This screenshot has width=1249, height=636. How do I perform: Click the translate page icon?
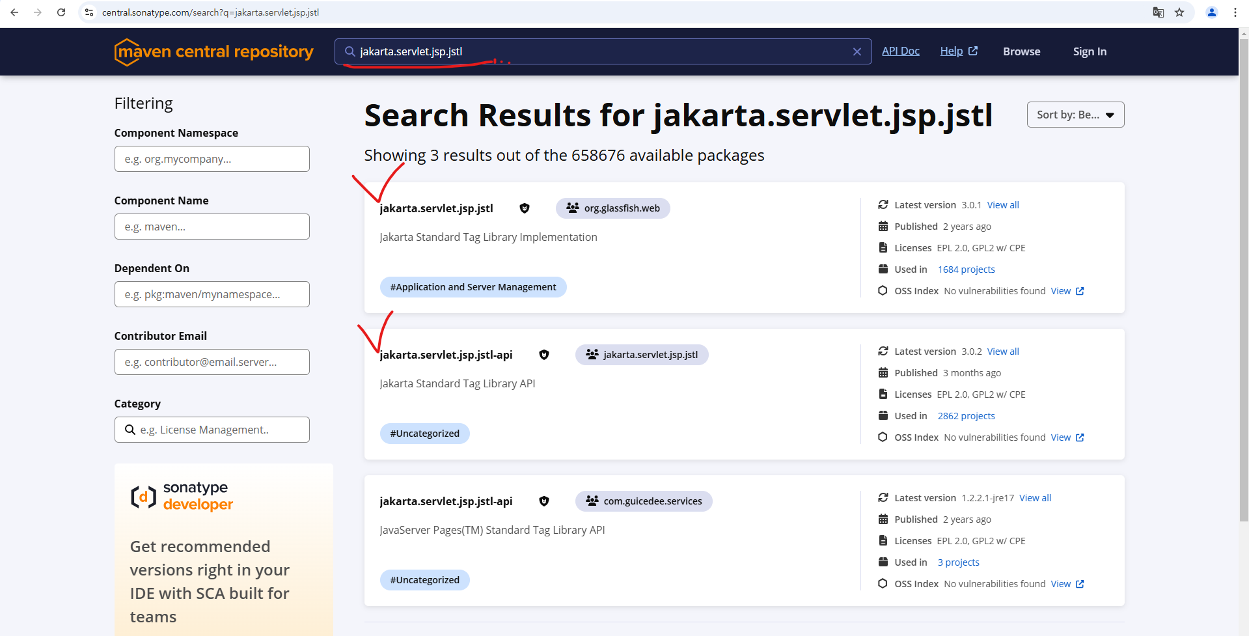[1159, 12]
